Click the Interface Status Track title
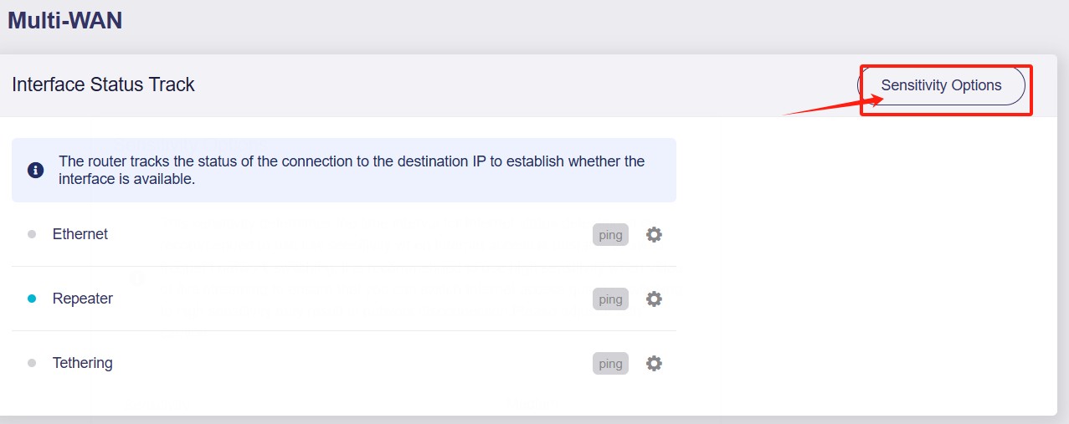Viewport: 1069px width, 424px height. (103, 84)
